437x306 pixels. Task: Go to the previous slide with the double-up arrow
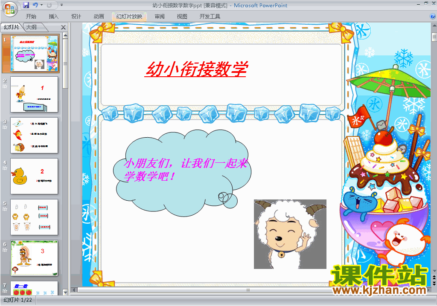pos(434,277)
